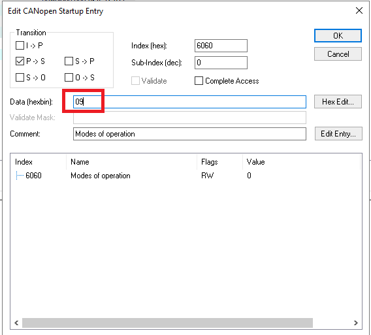Image resolution: width=371 pixels, height=335 pixels.
Task: Open the Edit Entry dialog
Action: [338, 134]
